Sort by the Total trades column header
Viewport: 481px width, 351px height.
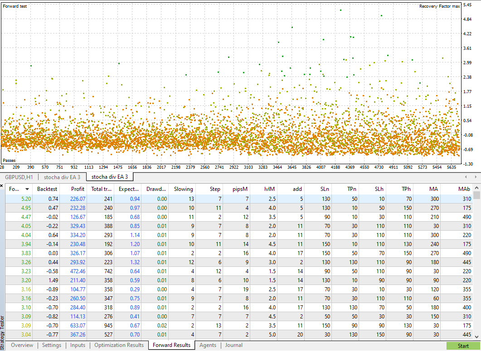point(101,189)
